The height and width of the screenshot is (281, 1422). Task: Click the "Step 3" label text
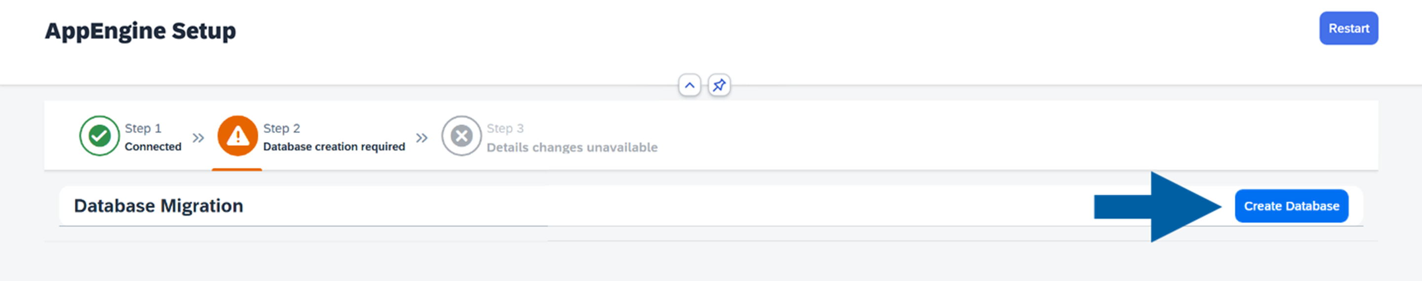pyautogui.click(x=505, y=128)
